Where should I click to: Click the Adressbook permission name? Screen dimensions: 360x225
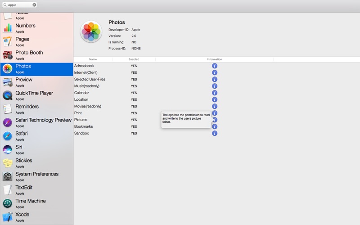click(84, 66)
